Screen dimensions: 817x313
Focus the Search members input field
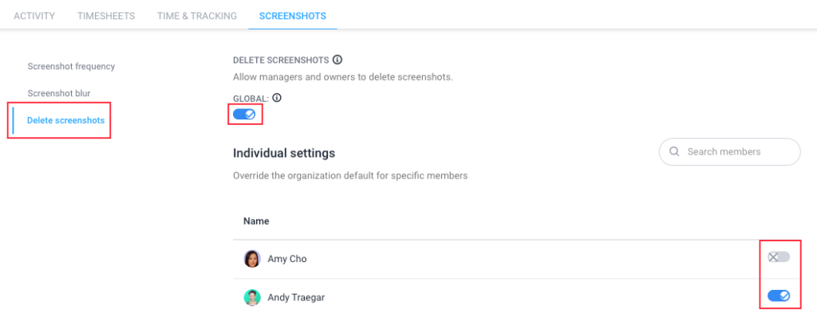729,152
